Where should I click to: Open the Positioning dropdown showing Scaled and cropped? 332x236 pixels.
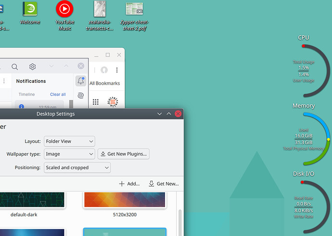77,167
